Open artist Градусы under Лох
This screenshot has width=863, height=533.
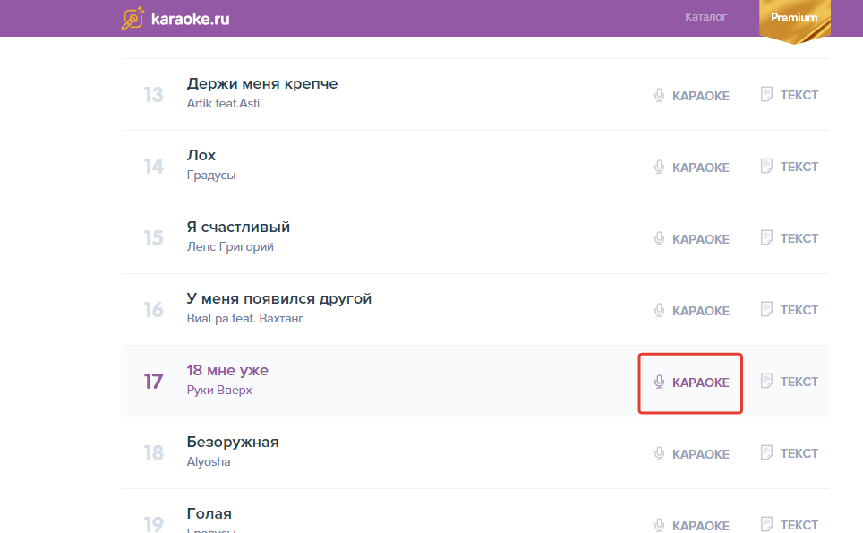click(x=210, y=176)
